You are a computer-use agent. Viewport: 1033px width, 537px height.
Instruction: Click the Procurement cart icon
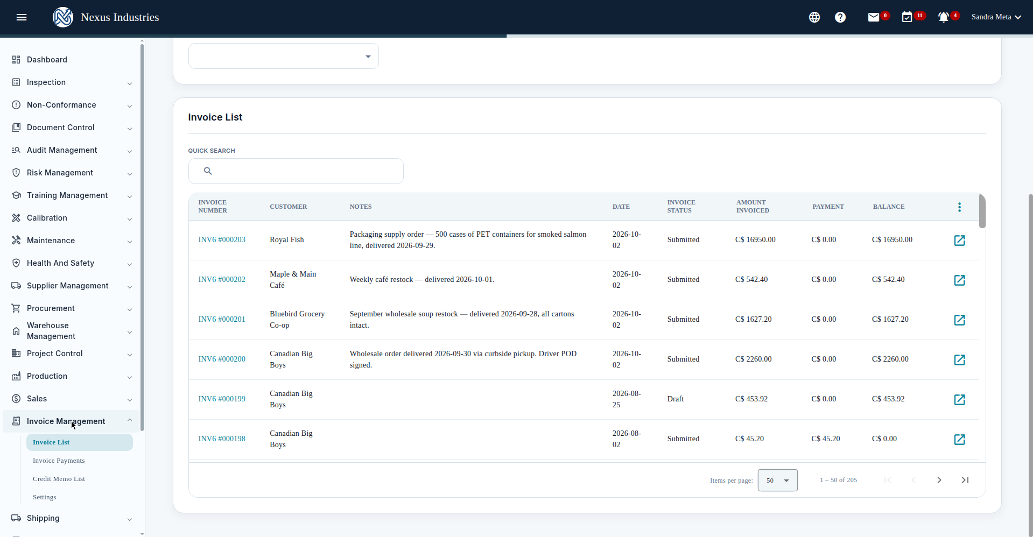click(16, 308)
